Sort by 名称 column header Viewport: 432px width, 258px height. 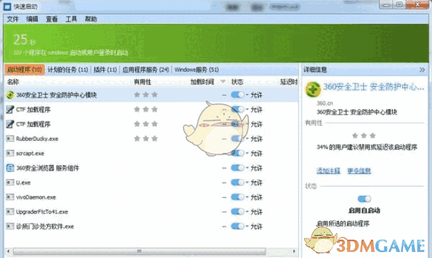pyautogui.click(x=13, y=81)
